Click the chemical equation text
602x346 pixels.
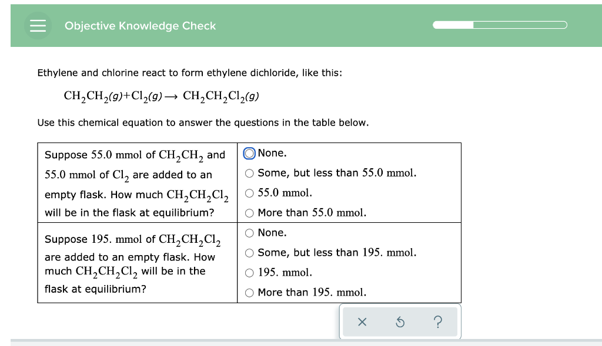click(x=162, y=96)
